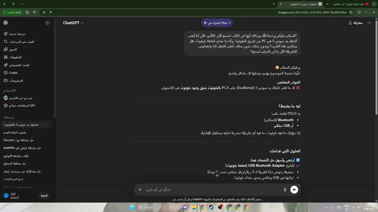
Task: Open chat 'نسخ اسم الشات'
Action: coord(27,179)
